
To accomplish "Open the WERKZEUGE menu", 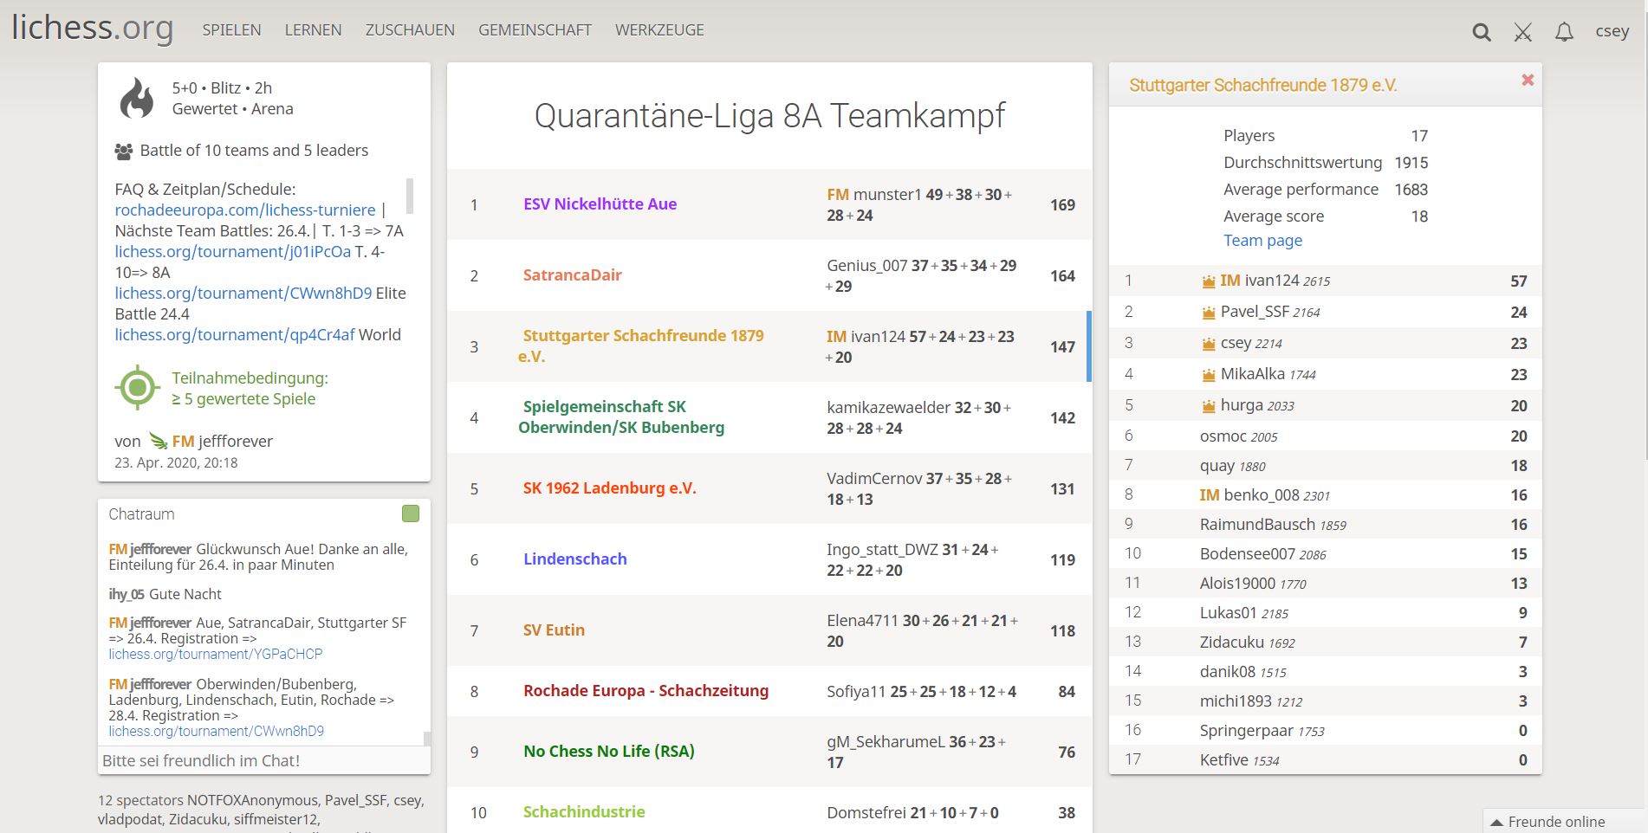I will 659,29.
